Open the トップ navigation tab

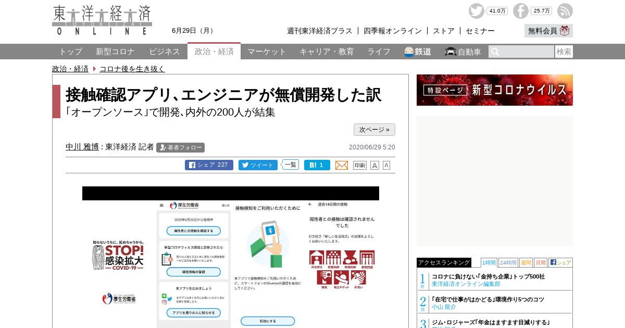(x=70, y=52)
